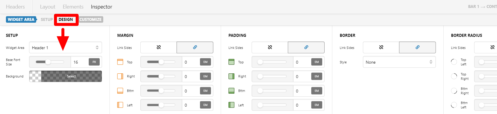Unlink border radius sides icon
Image resolution: width=497 pixels, height=114 pixels.
click(x=492, y=47)
